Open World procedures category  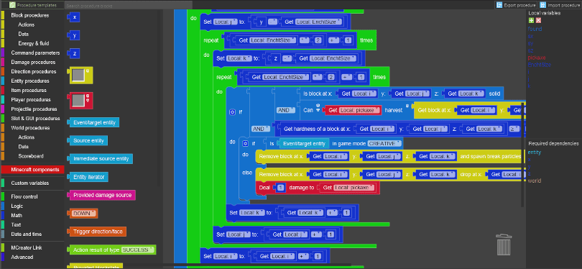point(30,127)
